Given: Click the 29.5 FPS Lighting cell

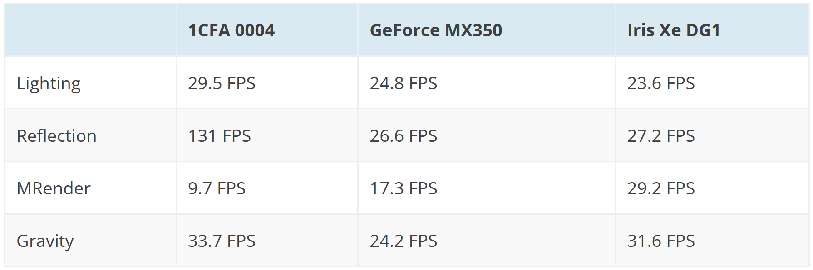Looking at the screenshot, I should tap(222, 83).
